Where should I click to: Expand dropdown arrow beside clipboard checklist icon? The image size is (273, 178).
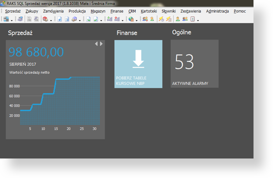(198, 20)
